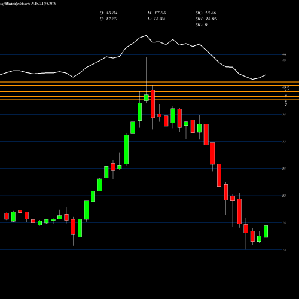The width and height of the screenshot is (299, 299).
Task: Click the OL: 0 readout
Action: coord(201,25)
